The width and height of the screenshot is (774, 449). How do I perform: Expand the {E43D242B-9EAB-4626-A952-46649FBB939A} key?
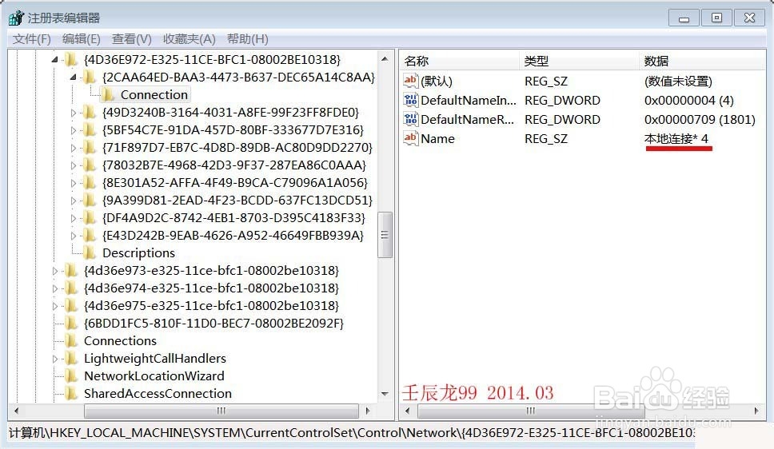pyautogui.click(x=73, y=236)
